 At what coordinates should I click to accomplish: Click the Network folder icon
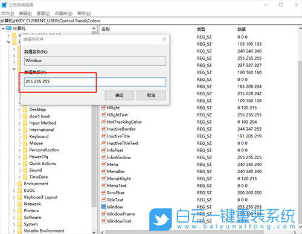point(20,204)
